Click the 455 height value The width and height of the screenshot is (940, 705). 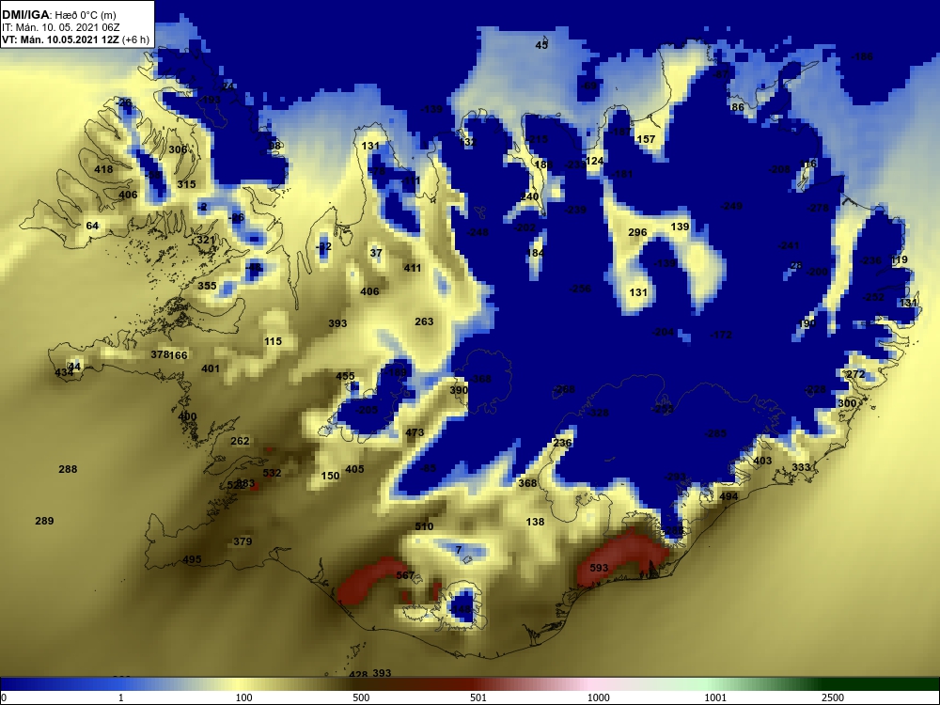(x=345, y=377)
